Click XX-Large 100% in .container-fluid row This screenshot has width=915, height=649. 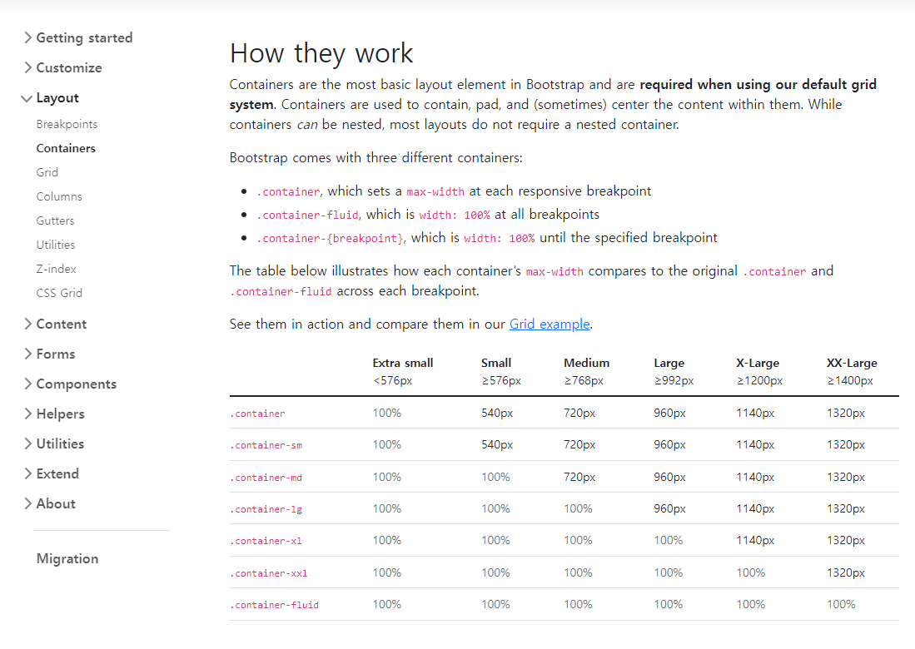pyautogui.click(x=841, y=605)
